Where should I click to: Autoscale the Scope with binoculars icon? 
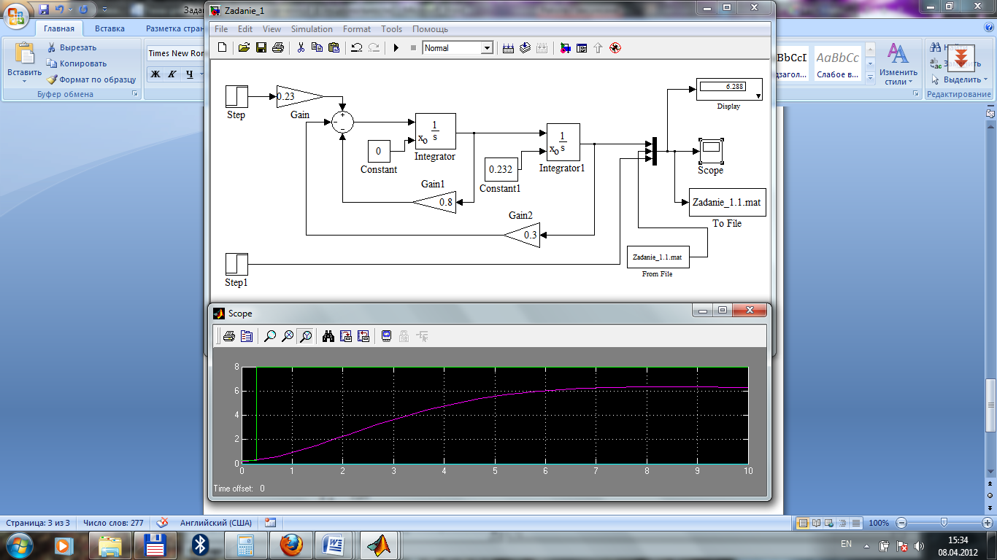tap(328, 336)
